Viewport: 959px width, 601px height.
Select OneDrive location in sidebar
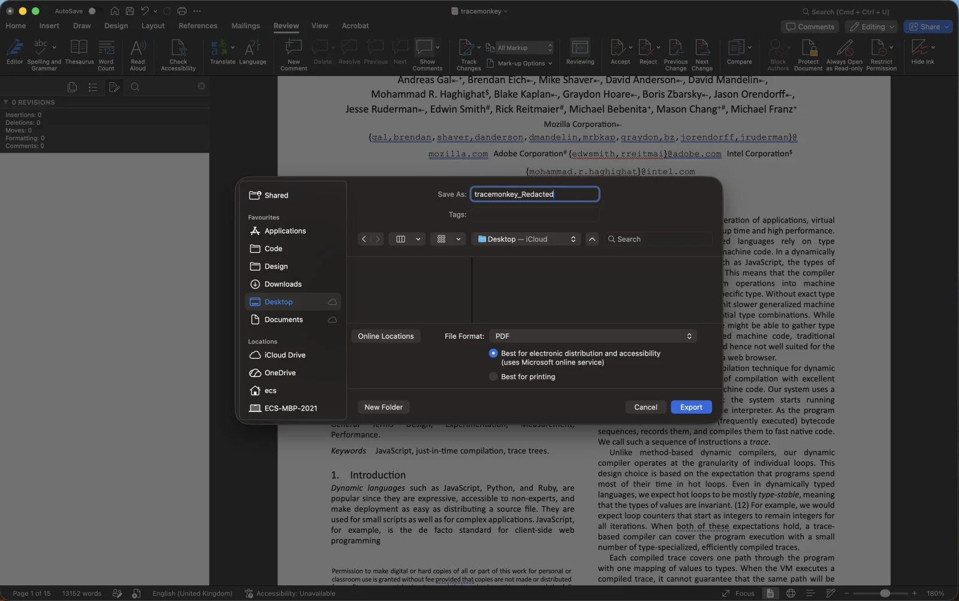[x=292, y=372]
